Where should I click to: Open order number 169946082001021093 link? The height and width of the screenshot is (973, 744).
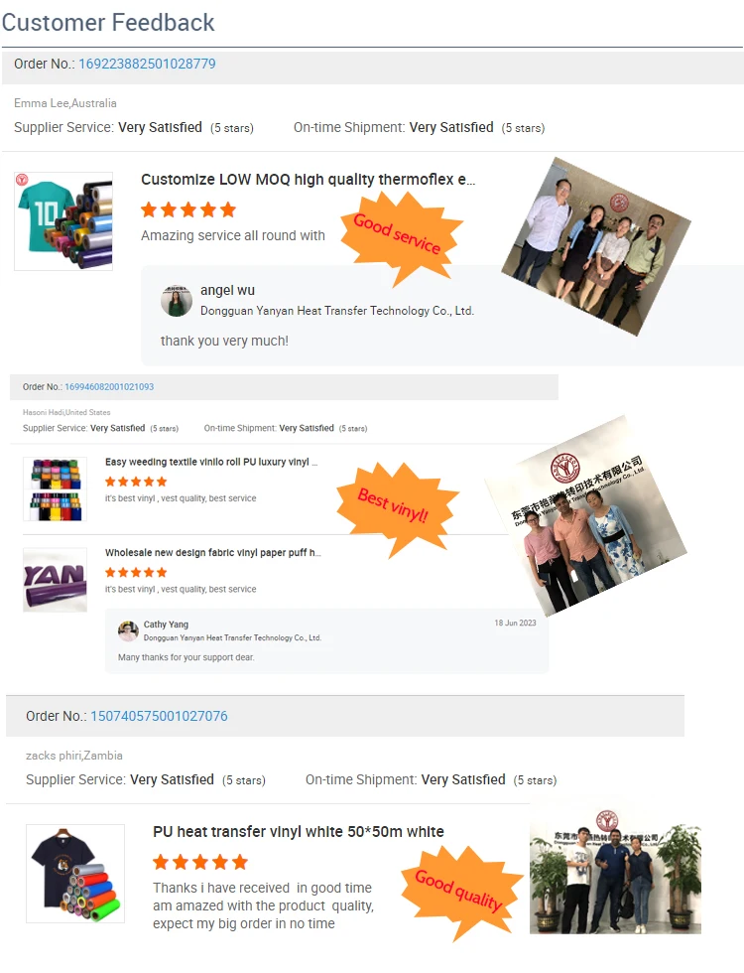click(109, 386)
